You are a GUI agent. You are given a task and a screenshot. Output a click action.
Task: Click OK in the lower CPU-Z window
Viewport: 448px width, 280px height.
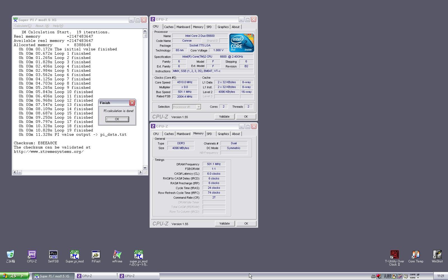coord(246,223)
